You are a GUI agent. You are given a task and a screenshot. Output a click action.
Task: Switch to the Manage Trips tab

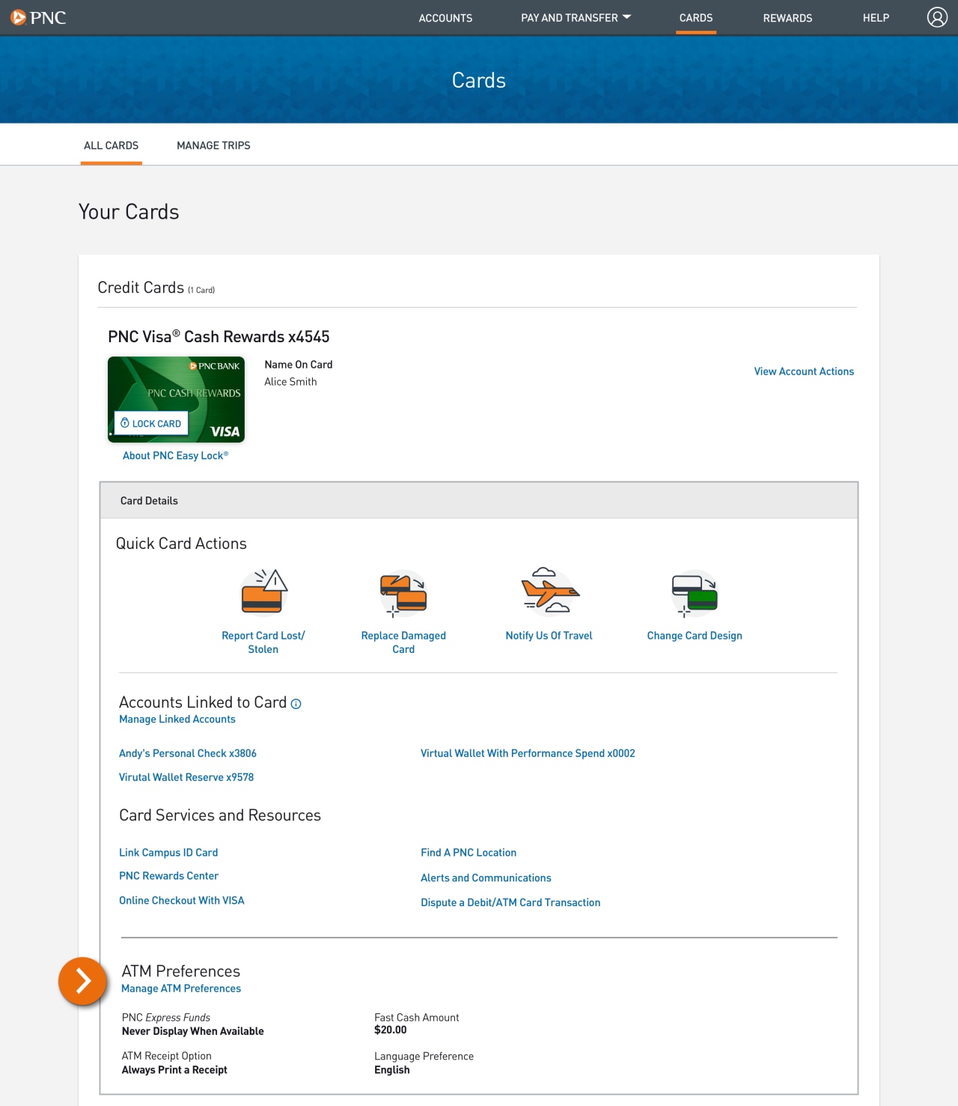tap(213, 145)
